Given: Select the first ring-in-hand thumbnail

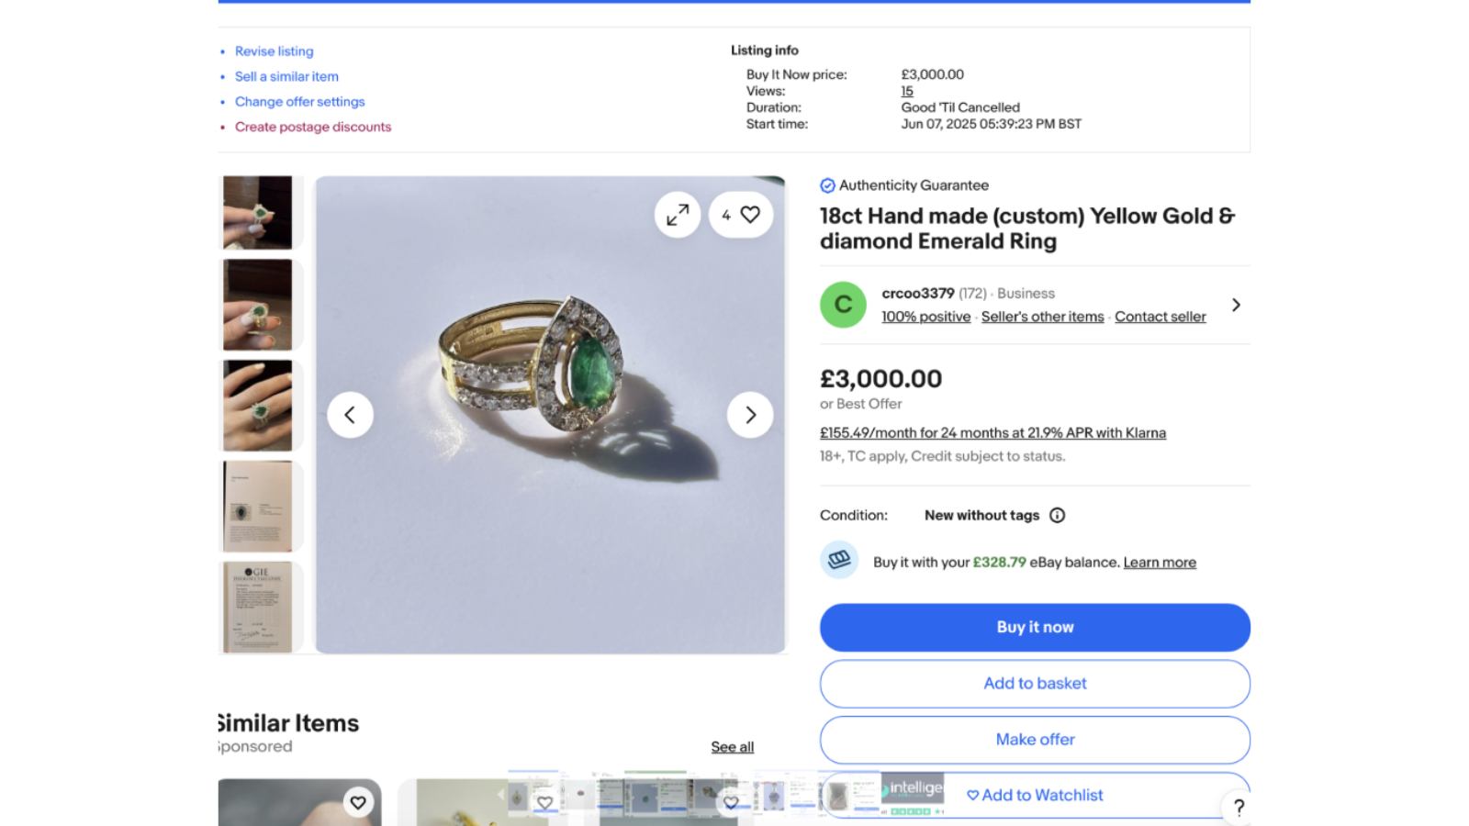Looking at the screenshot, I should 258,213.
